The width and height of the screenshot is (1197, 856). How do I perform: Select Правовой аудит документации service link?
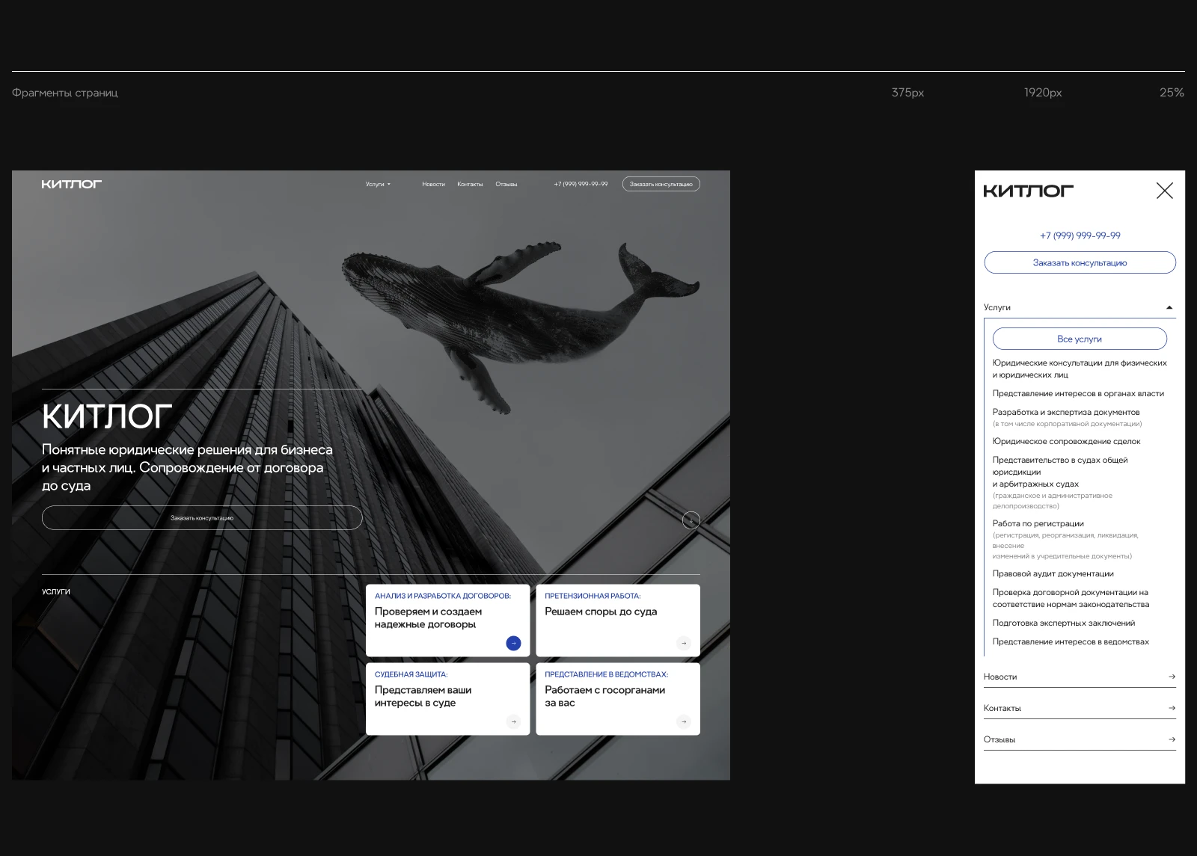pos(1053,573)
